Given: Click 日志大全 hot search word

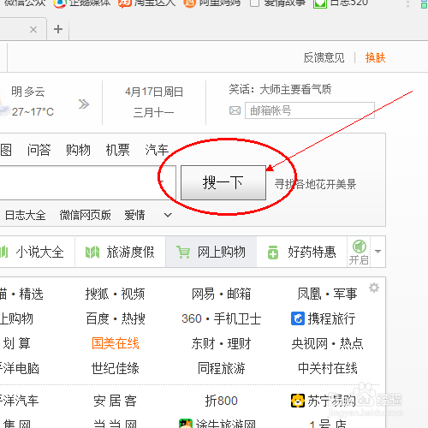Looking at the screenshot, I should [26, 215].
